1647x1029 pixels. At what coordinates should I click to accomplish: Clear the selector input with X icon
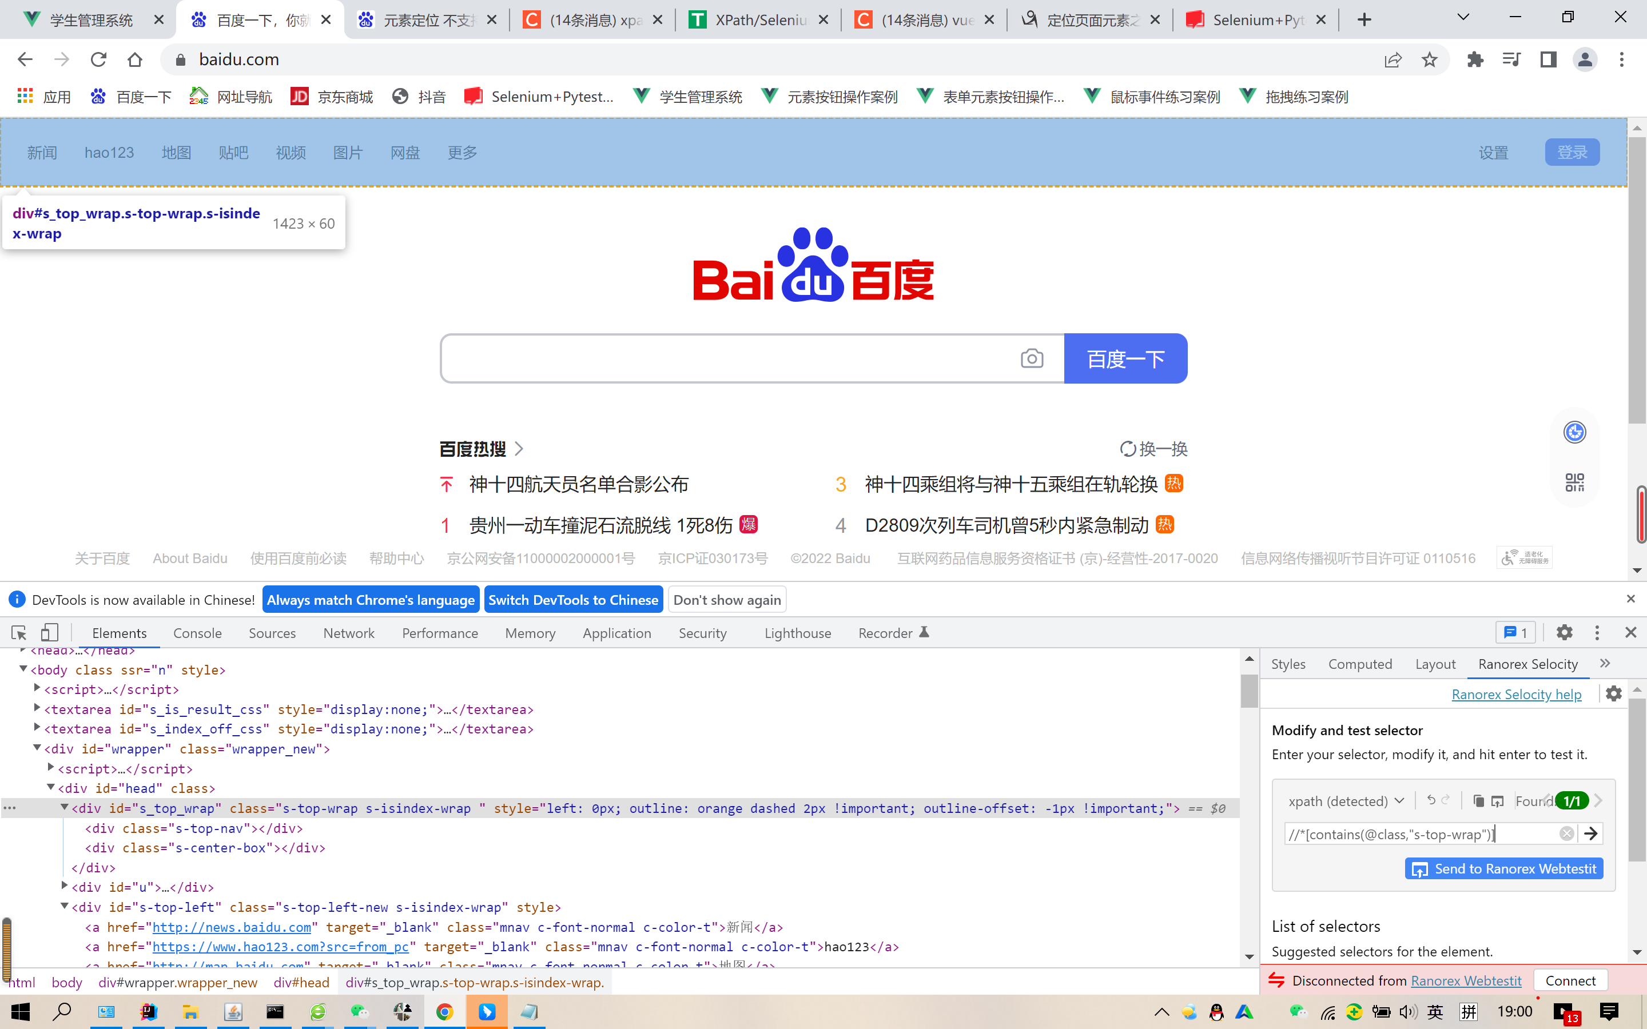tap(1567, 833)
